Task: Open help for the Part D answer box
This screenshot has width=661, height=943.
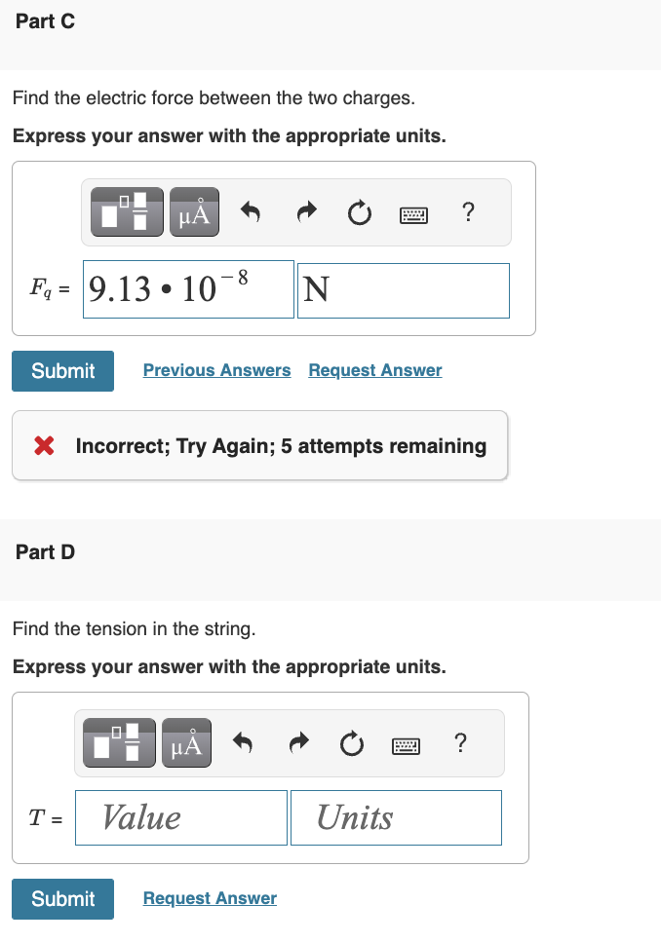Action: tap(460, 742)
